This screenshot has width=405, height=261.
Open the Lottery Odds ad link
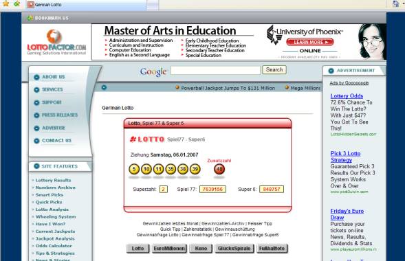[x=347, y=96]
